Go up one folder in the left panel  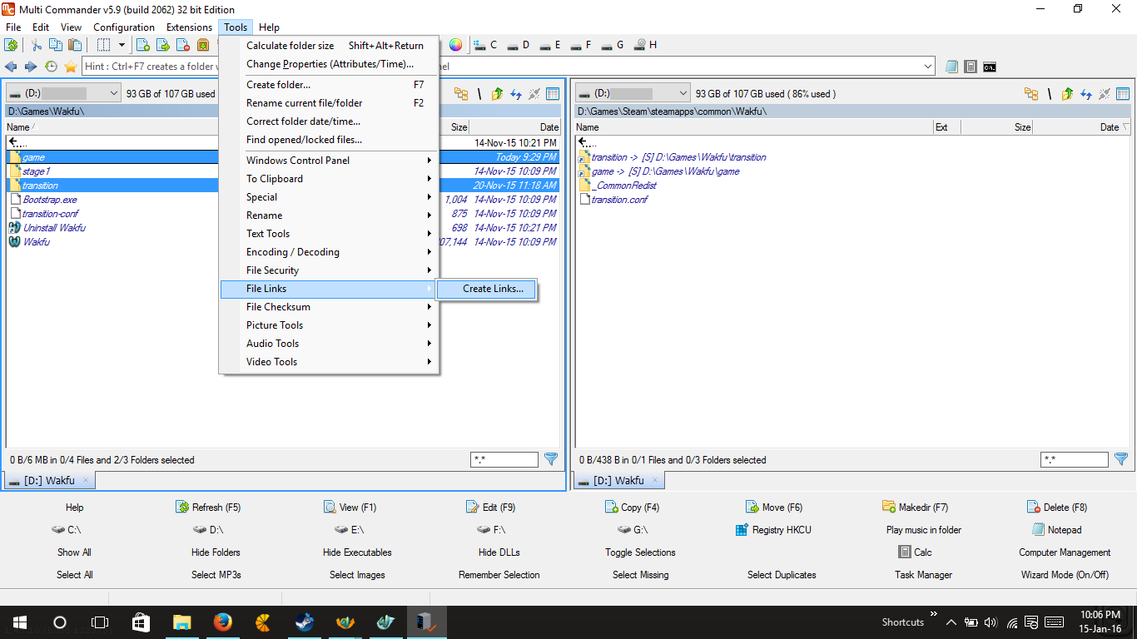pyautogui.click(x=497, y=94)
